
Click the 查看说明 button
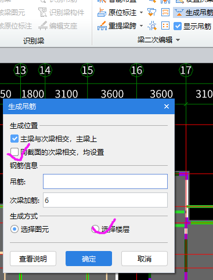coord(33,259)
